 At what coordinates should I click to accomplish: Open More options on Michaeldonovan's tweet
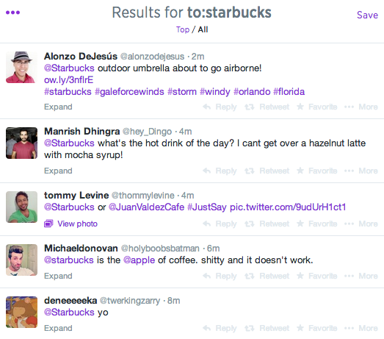(x=361, y=276)
